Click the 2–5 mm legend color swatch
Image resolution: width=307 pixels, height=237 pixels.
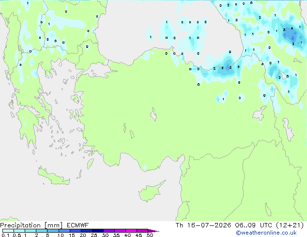point(42,231)
